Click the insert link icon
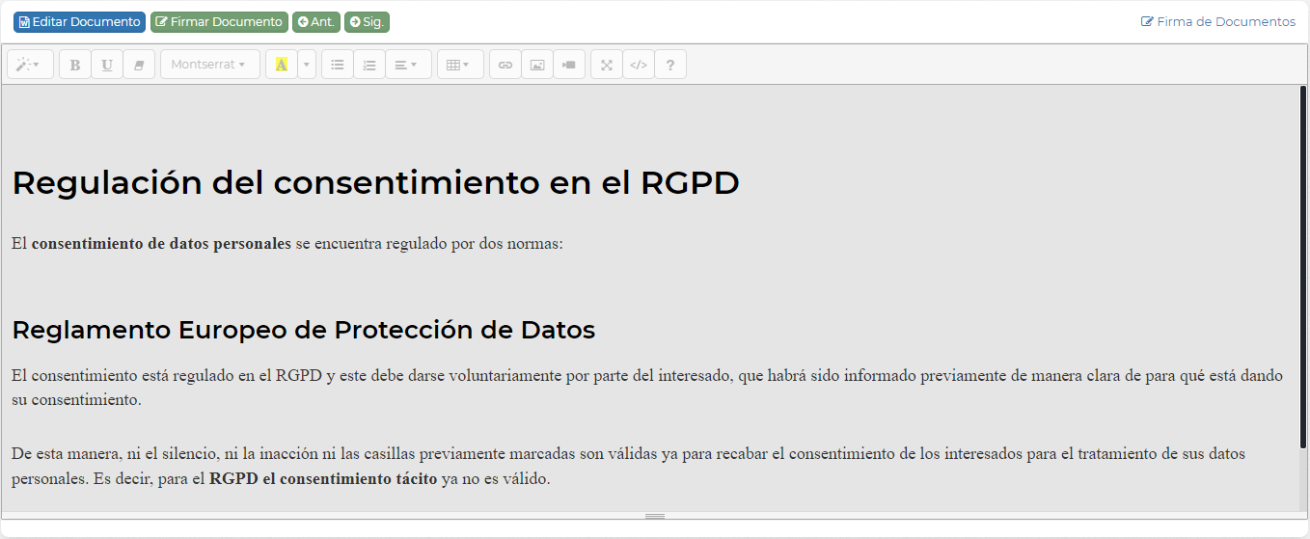The image size is (1310, 539). [x=505, y=65]
